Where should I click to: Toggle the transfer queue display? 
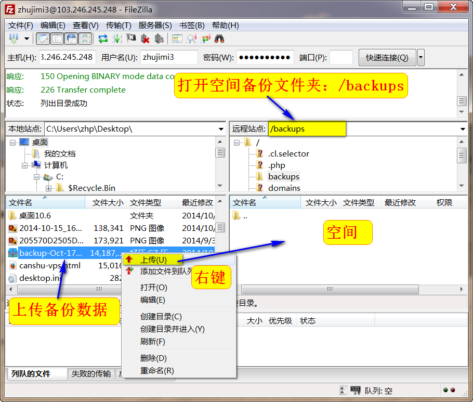click(x=85, y=38)
